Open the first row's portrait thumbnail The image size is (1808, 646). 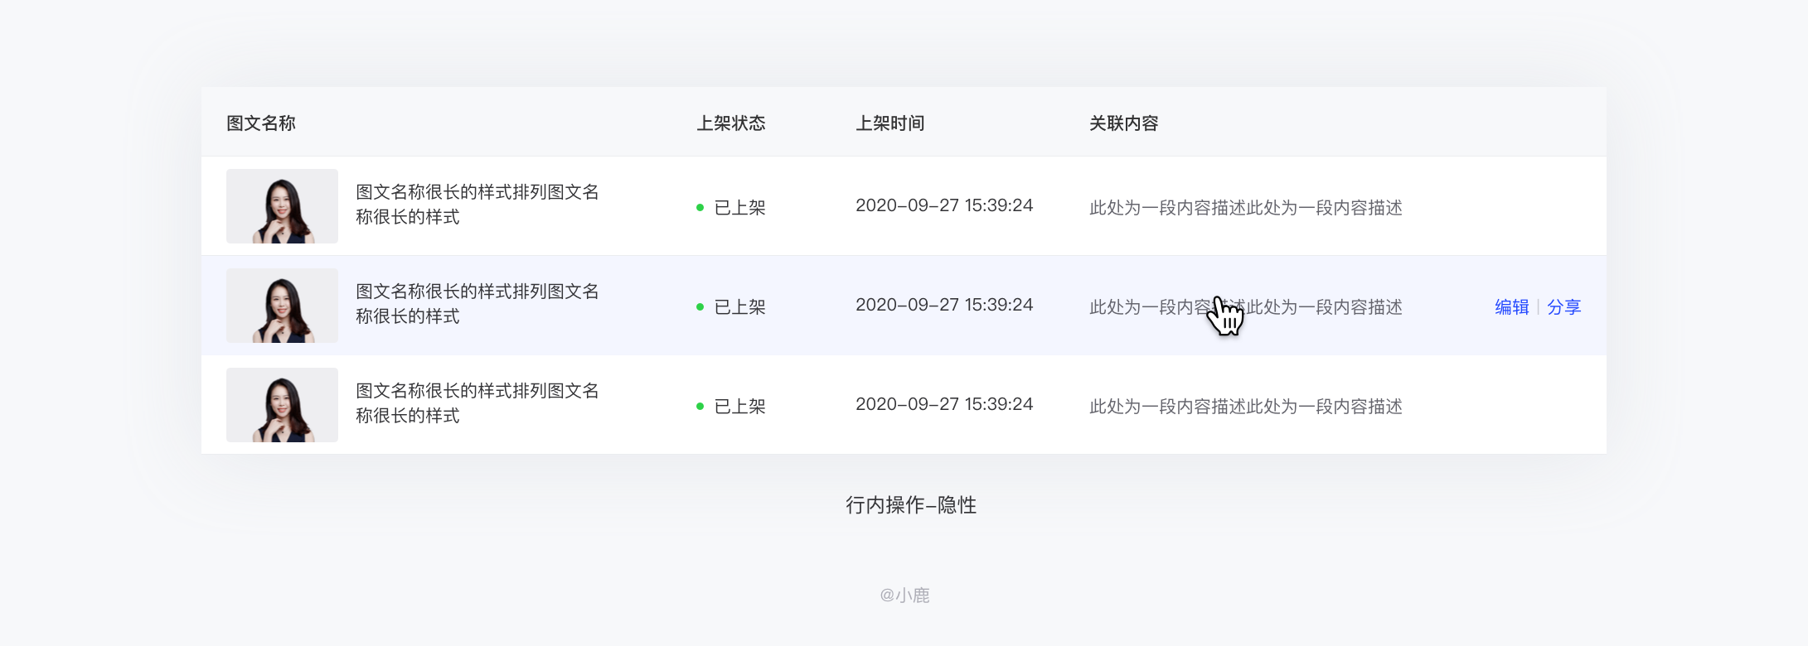tap(282, 206)
